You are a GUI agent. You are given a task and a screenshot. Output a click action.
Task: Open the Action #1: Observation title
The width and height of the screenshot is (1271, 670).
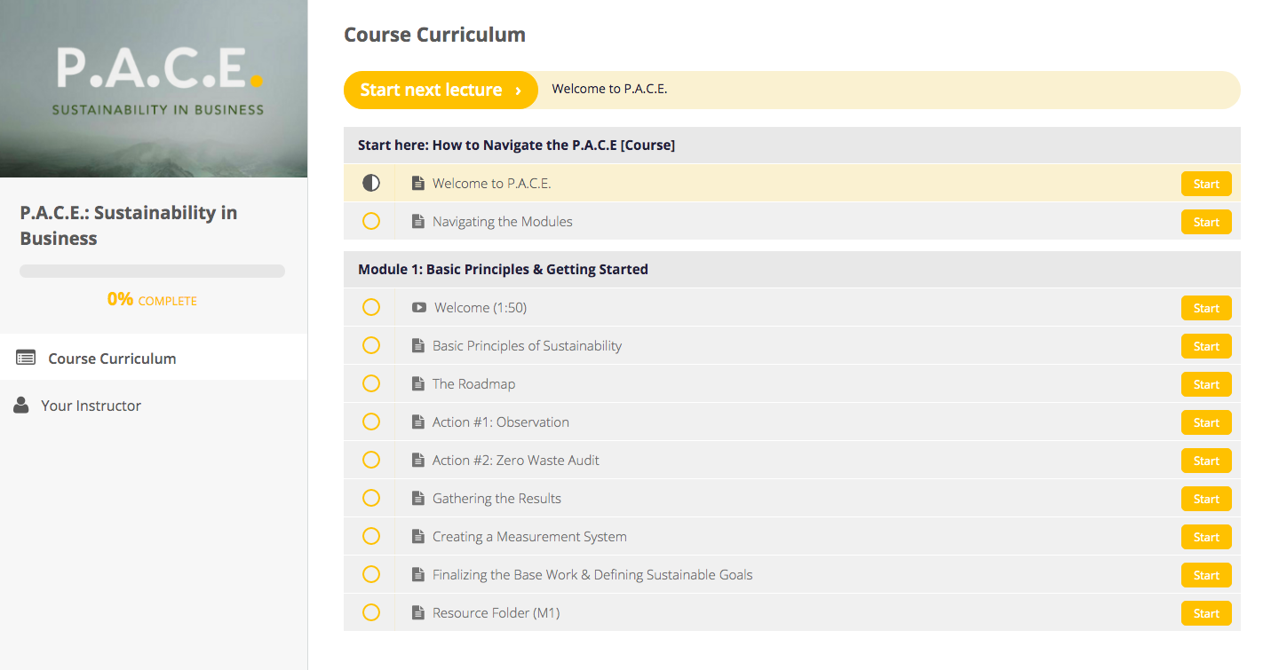tap(501, 422)
